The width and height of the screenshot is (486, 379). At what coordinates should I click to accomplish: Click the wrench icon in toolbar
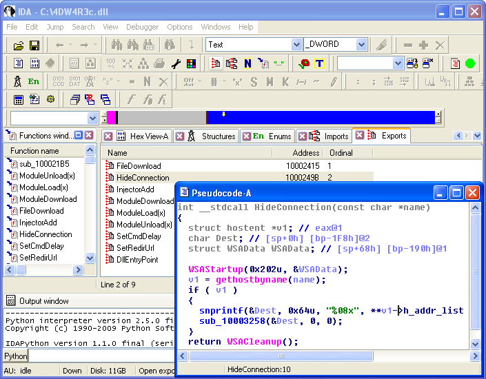[x=176, y=63]
